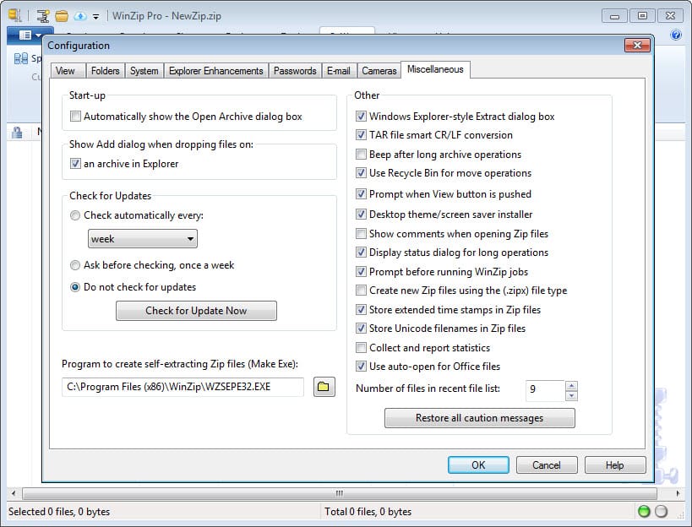The width and height of the screenshot is (692, 527).
Task: Switch to the Passwords tab
Action: point(295,70)
